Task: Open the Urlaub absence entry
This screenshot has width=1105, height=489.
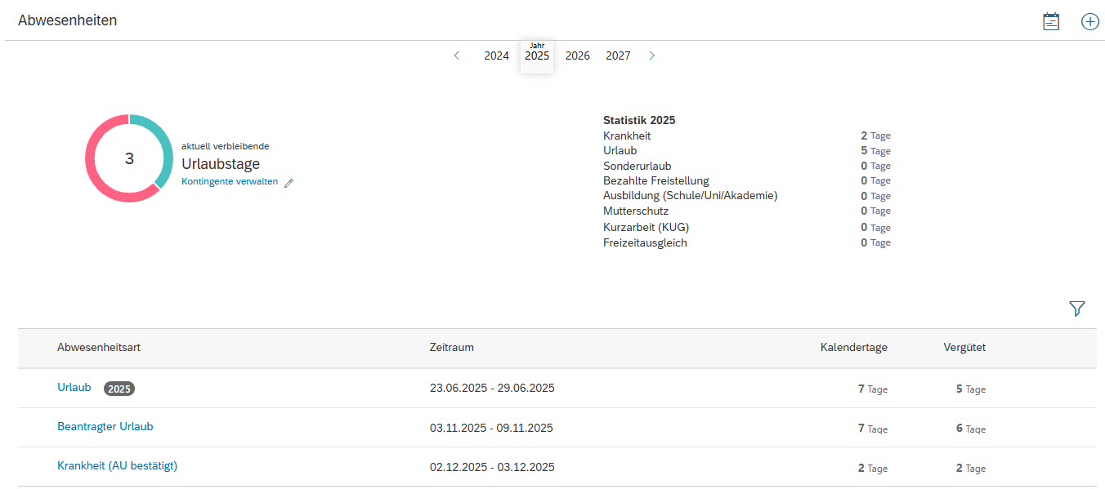Action: (x=74, y=388)
